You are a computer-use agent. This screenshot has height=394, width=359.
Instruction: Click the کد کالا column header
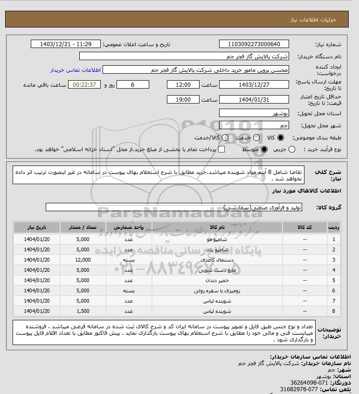point(305,228)
